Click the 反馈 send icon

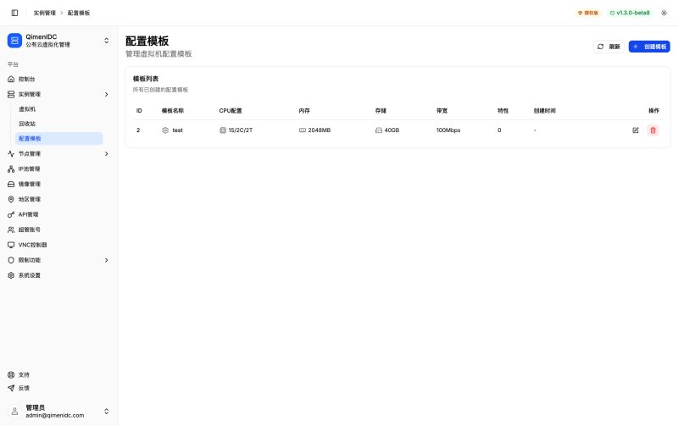tap(11, 388)
